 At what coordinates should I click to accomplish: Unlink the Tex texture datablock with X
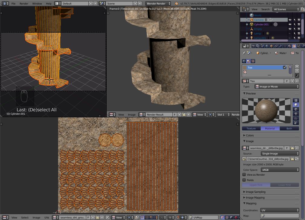[297, 81]
